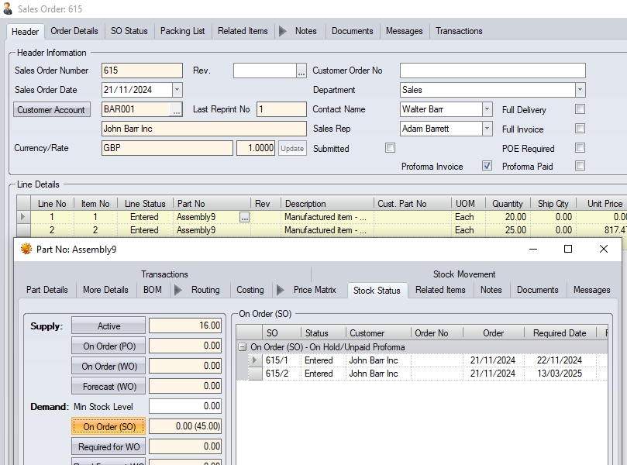
Task: Click the Part No window sun icon
Action: coord(26,250)
